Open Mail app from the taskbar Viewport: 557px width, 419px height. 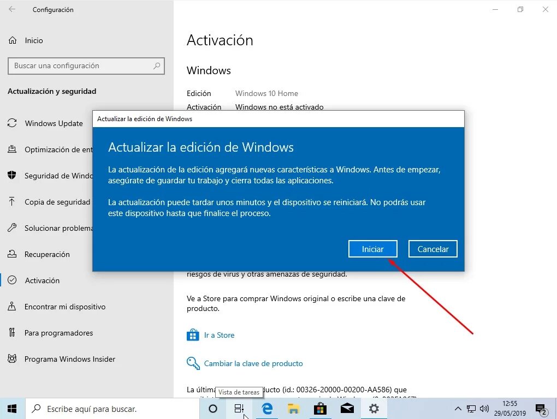click(x=347, y=409)
